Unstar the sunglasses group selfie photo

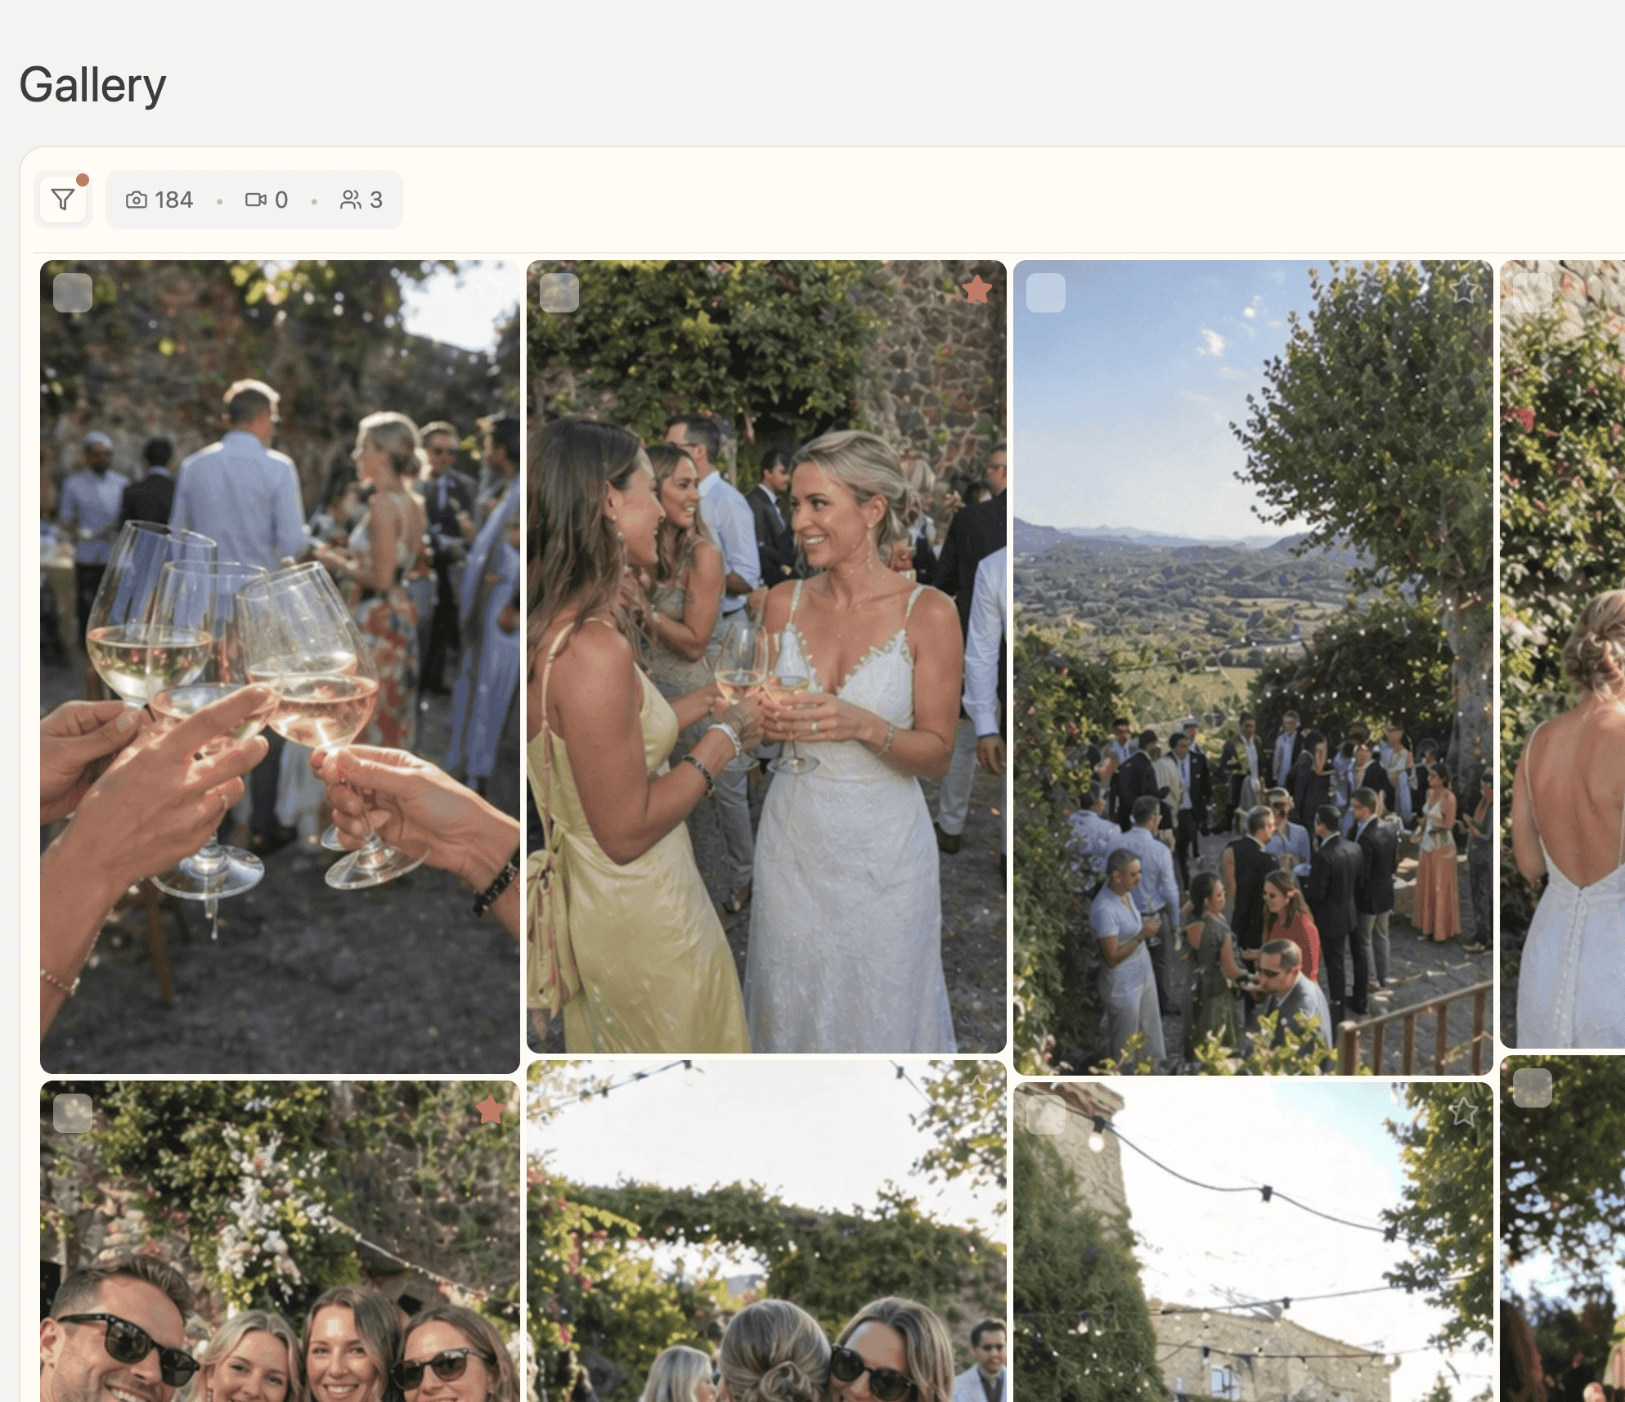[x=490, y=1110]
